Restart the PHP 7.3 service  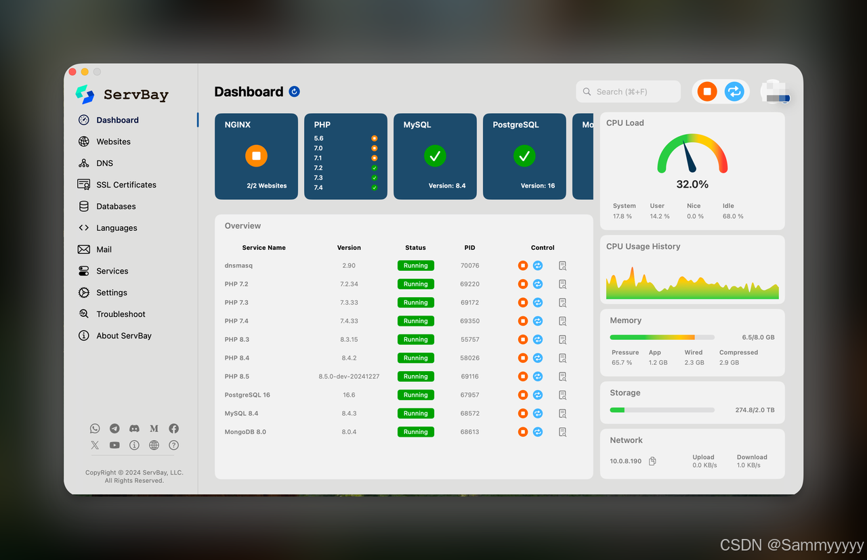pyautogui.click(x=538, y=303)
